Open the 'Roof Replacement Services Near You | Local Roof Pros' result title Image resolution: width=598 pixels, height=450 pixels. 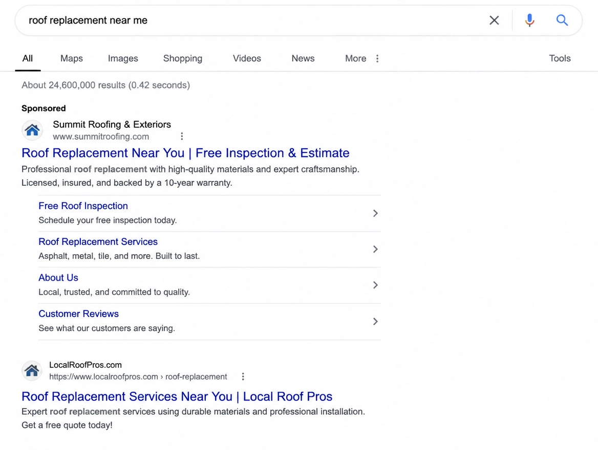[x=177, y=396]
